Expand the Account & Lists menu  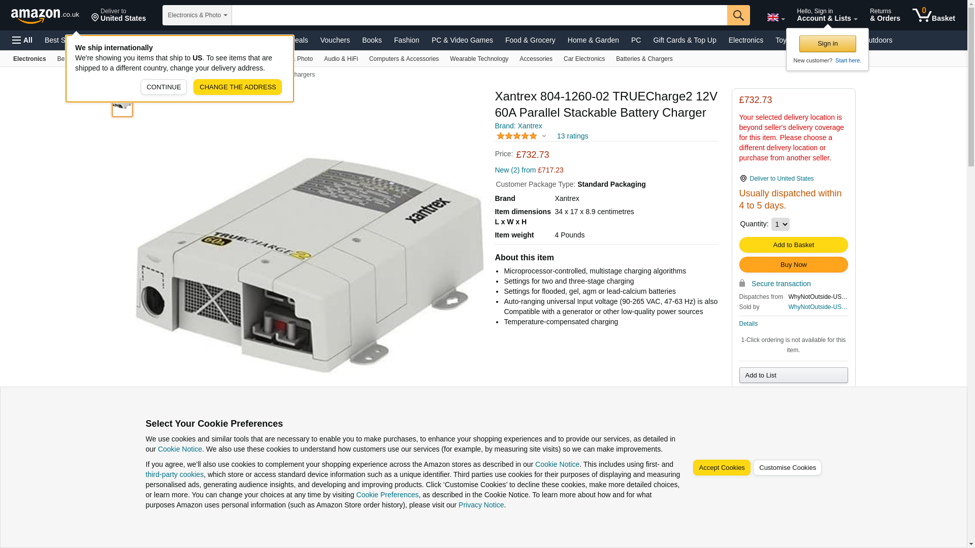[827, 15]
